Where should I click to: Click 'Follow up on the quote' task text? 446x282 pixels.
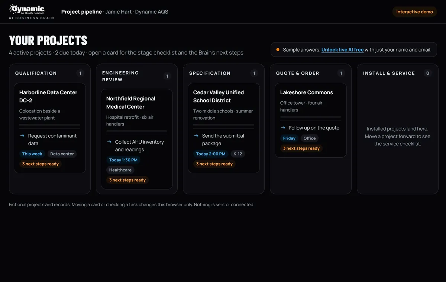click(x=314, y=128)
